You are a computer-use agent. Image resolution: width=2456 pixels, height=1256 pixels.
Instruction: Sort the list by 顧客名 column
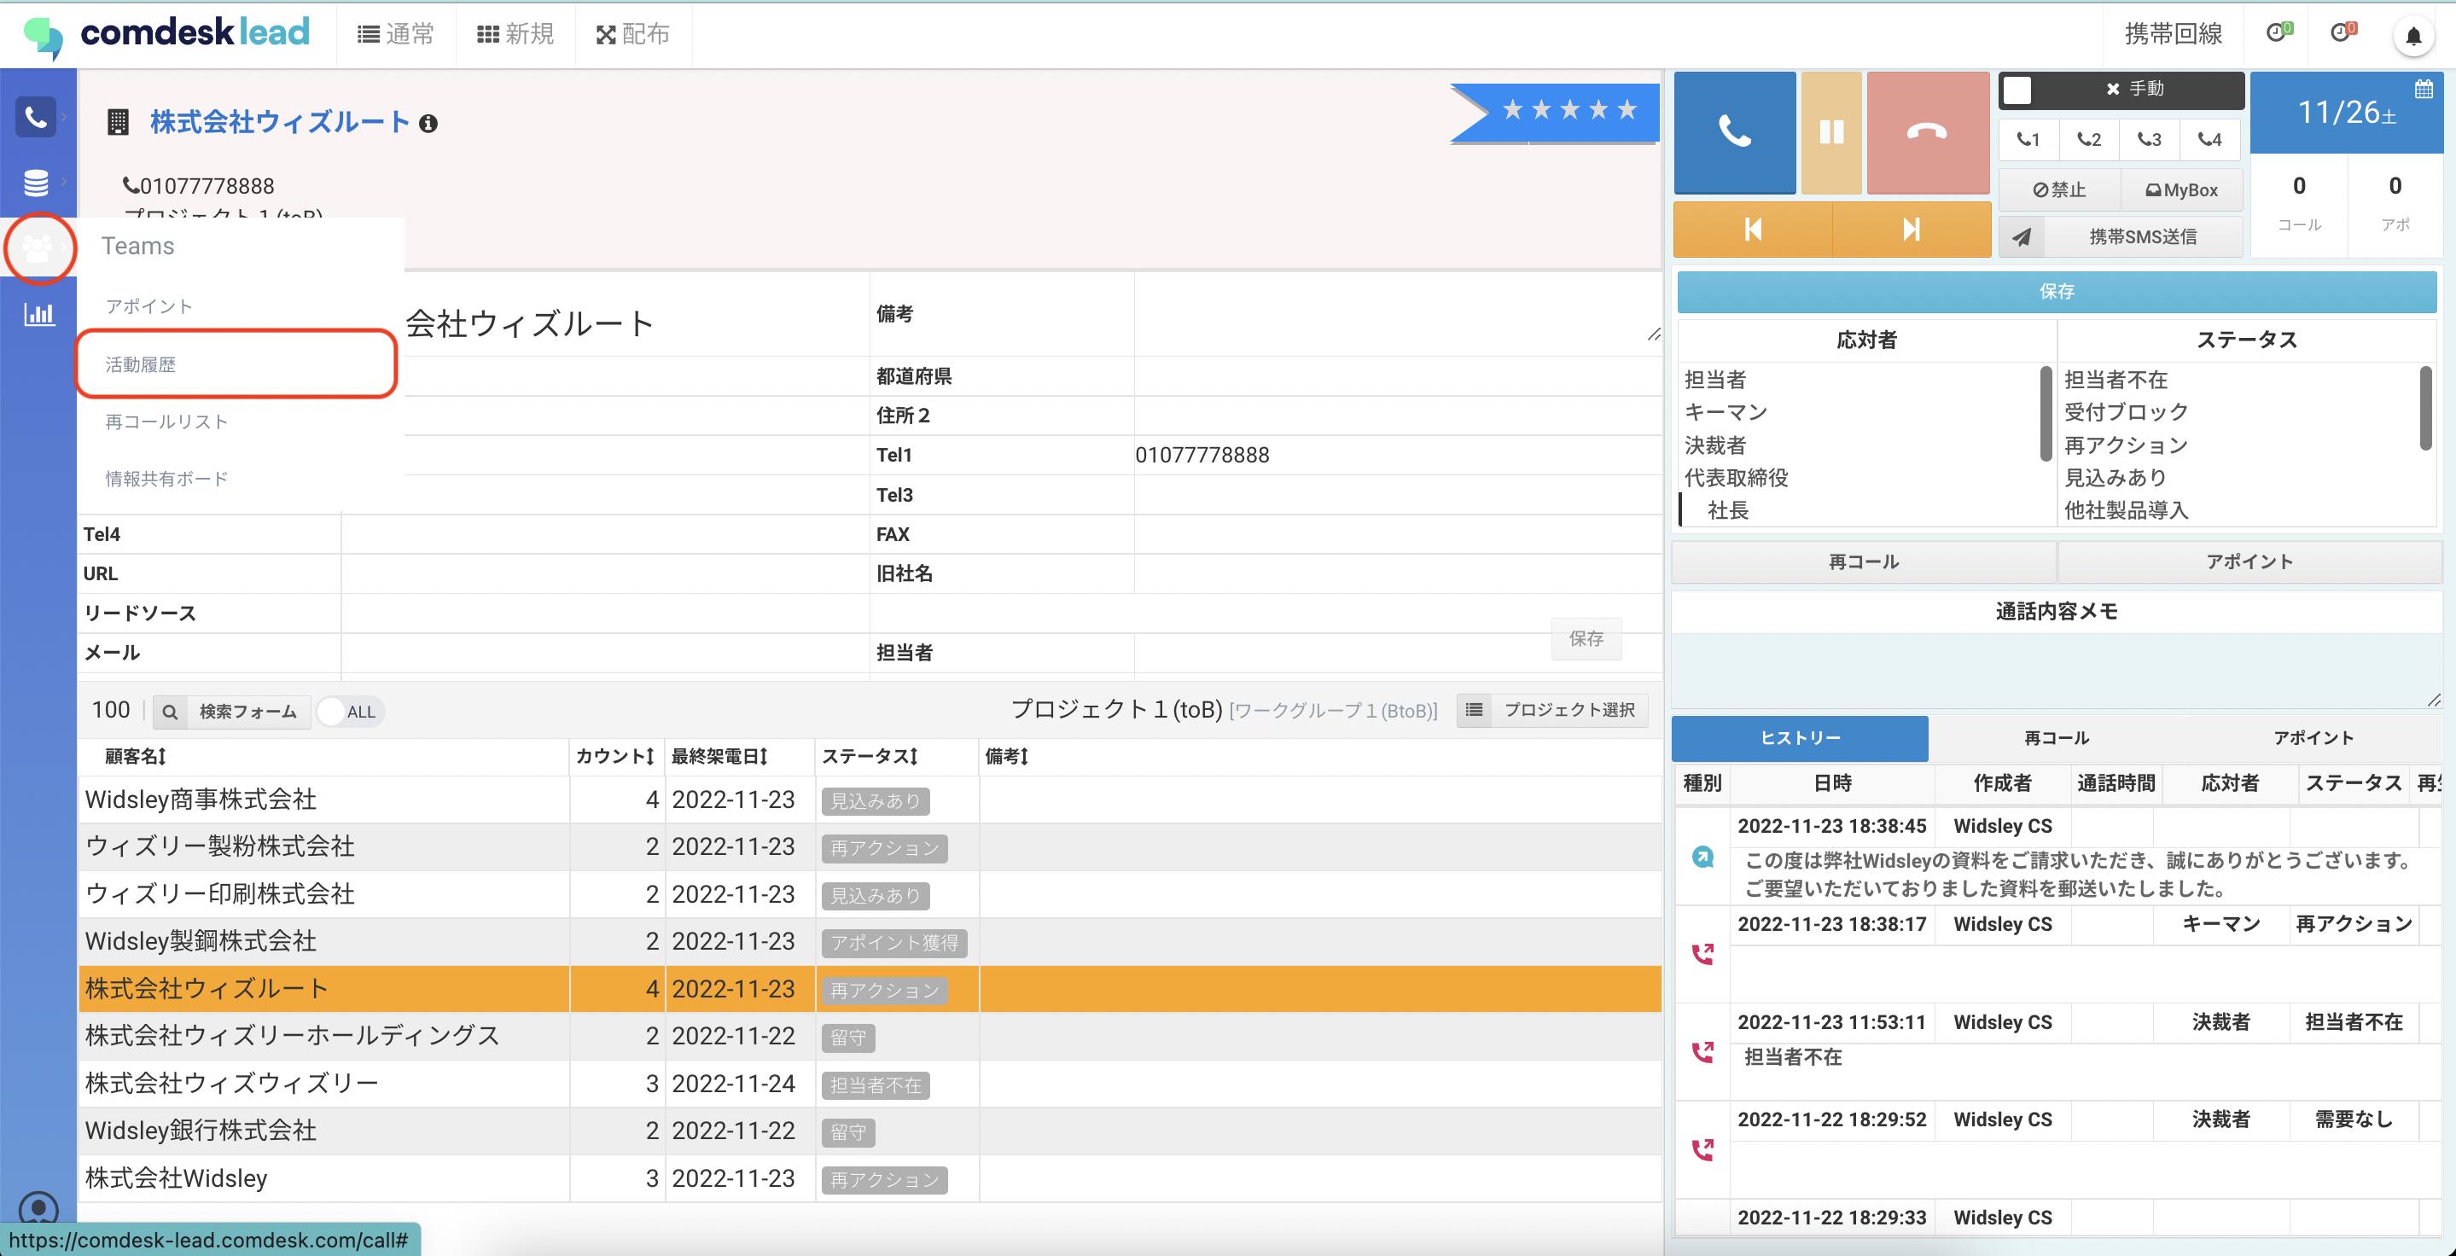(136, 756)
